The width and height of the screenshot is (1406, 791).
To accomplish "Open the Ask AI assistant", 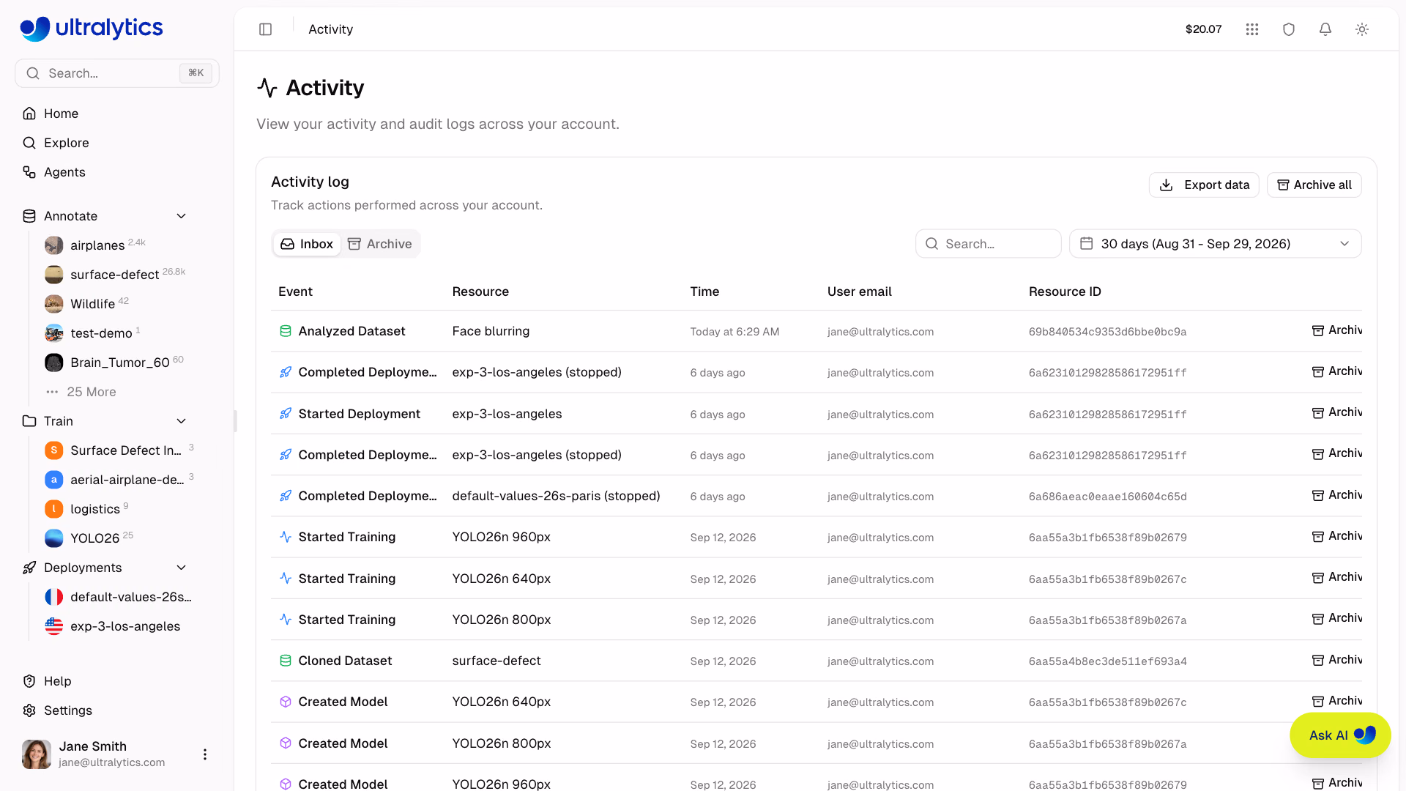I will 1340,735.
